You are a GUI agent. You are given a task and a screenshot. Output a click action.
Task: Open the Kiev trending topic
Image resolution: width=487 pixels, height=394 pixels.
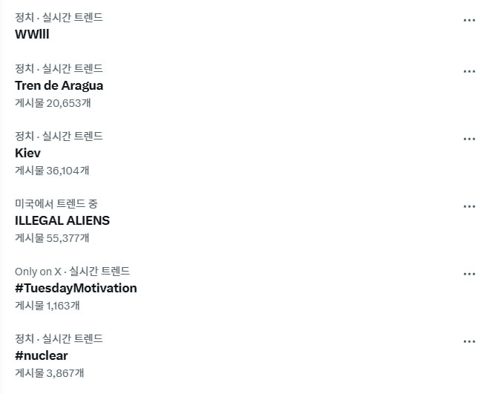click(x=27, y=153)
